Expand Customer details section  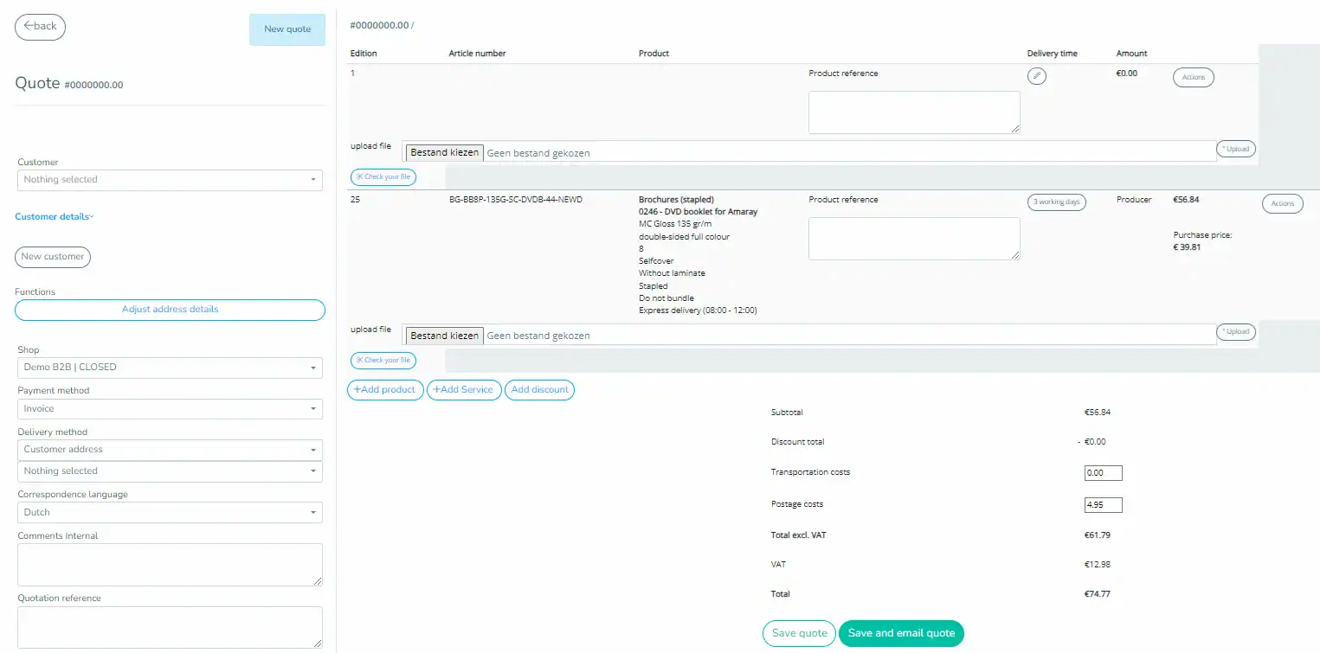coord(54,216)
